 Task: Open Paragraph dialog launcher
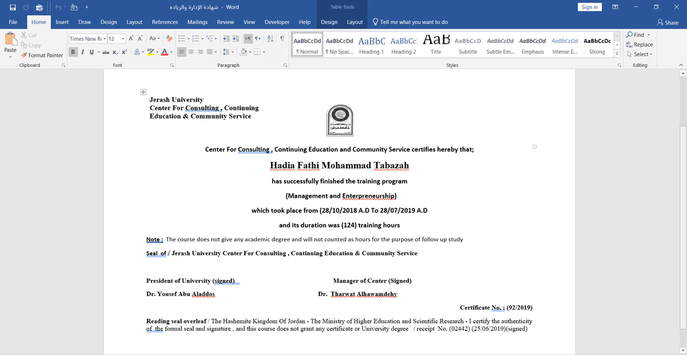click(285, 66)
